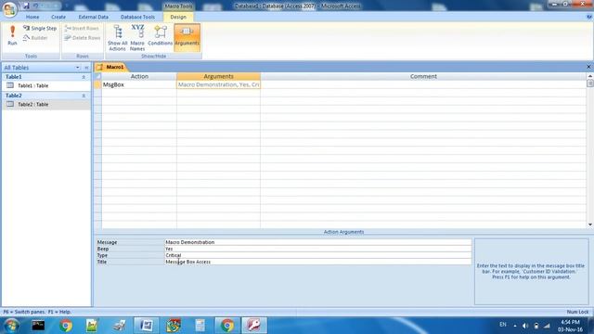Screen dimensions: 594x334
Task: Open command prompt from taskbar
Action: coord(38,326)
